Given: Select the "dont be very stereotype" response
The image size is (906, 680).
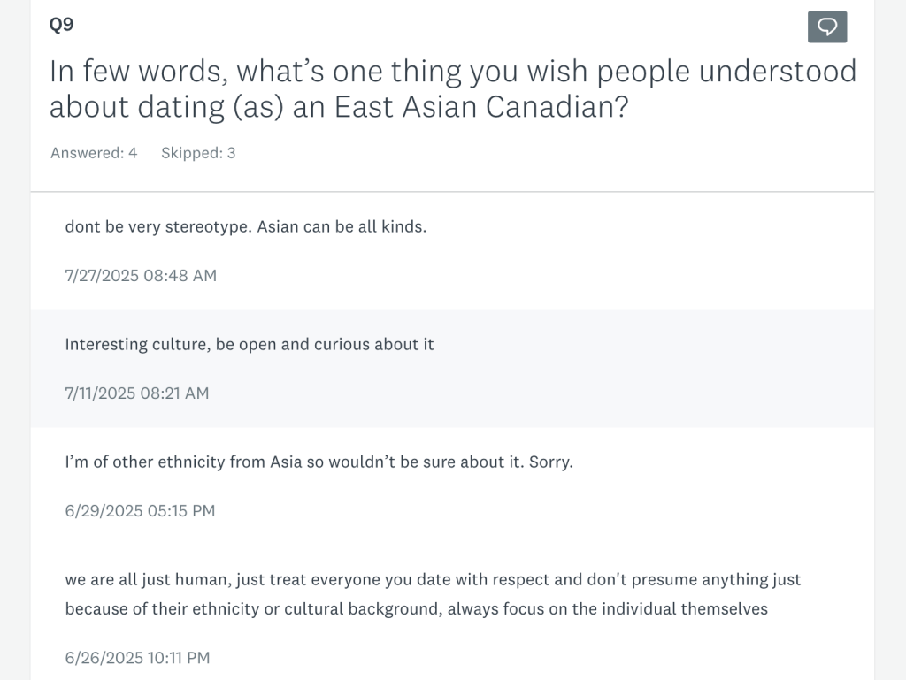Looking at the screenshot, I should point(246,226).
